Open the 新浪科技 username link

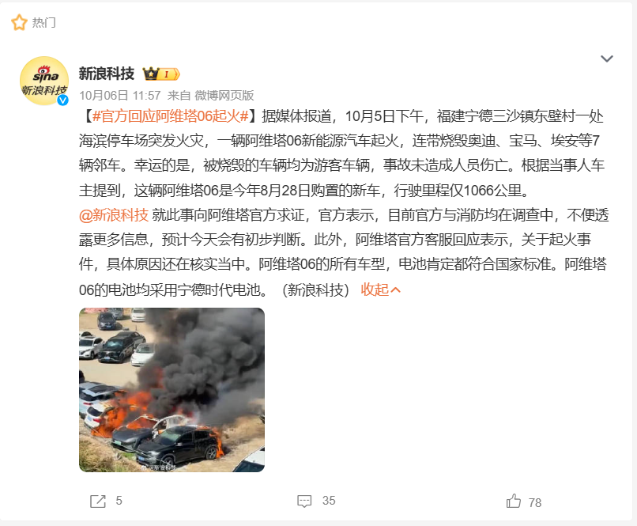coord(107,74)
